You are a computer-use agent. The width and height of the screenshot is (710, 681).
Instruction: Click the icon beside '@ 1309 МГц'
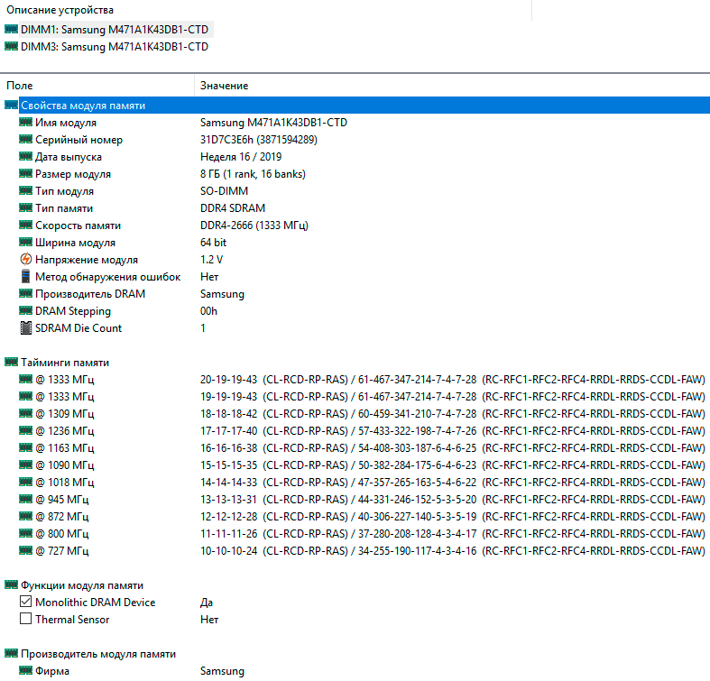click(x=26, y=413)
